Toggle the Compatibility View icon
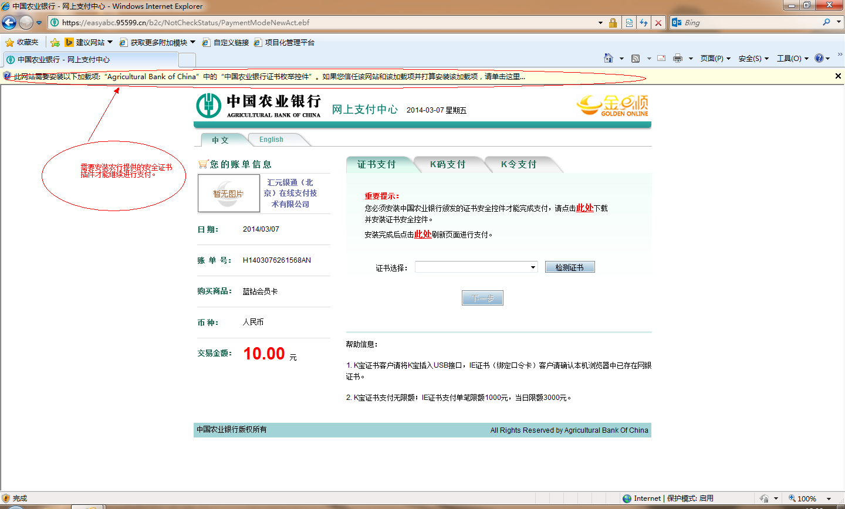The height and width of the screenshot is (509, 845). point(629,23)
